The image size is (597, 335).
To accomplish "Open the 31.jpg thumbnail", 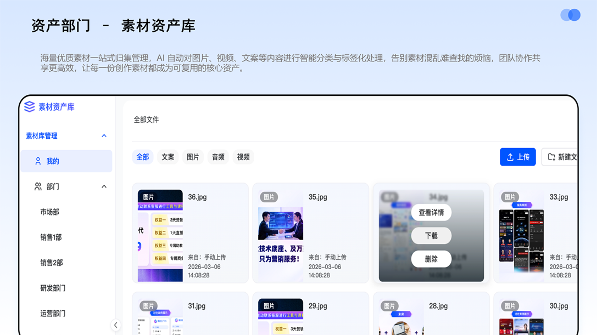I will click(160, 317).
